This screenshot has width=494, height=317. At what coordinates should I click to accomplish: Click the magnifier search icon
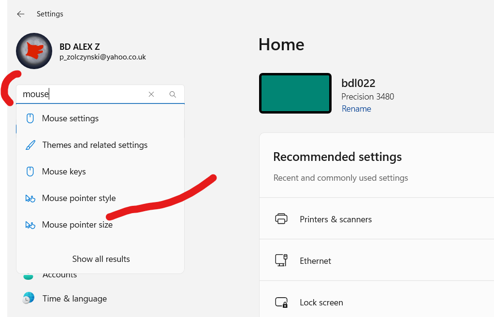pos(173,94)
